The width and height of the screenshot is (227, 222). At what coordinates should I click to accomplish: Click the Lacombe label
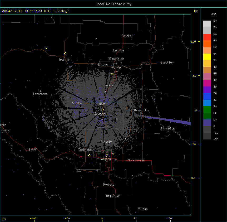(119, 50)
